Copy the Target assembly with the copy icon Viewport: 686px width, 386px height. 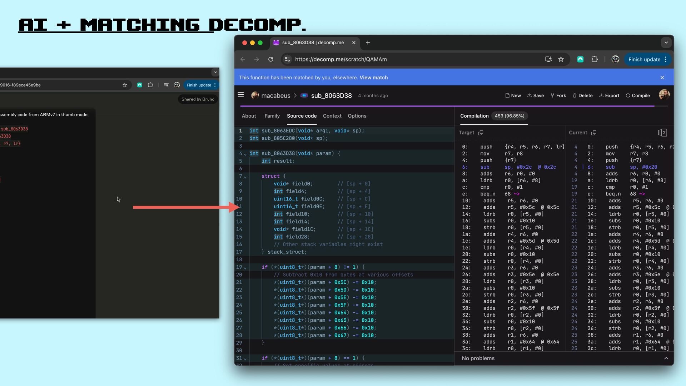point(481,133)
